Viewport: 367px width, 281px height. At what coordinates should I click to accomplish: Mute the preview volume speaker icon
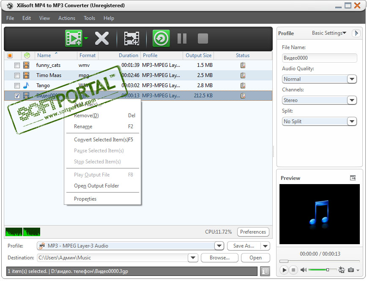click(303, 270)
